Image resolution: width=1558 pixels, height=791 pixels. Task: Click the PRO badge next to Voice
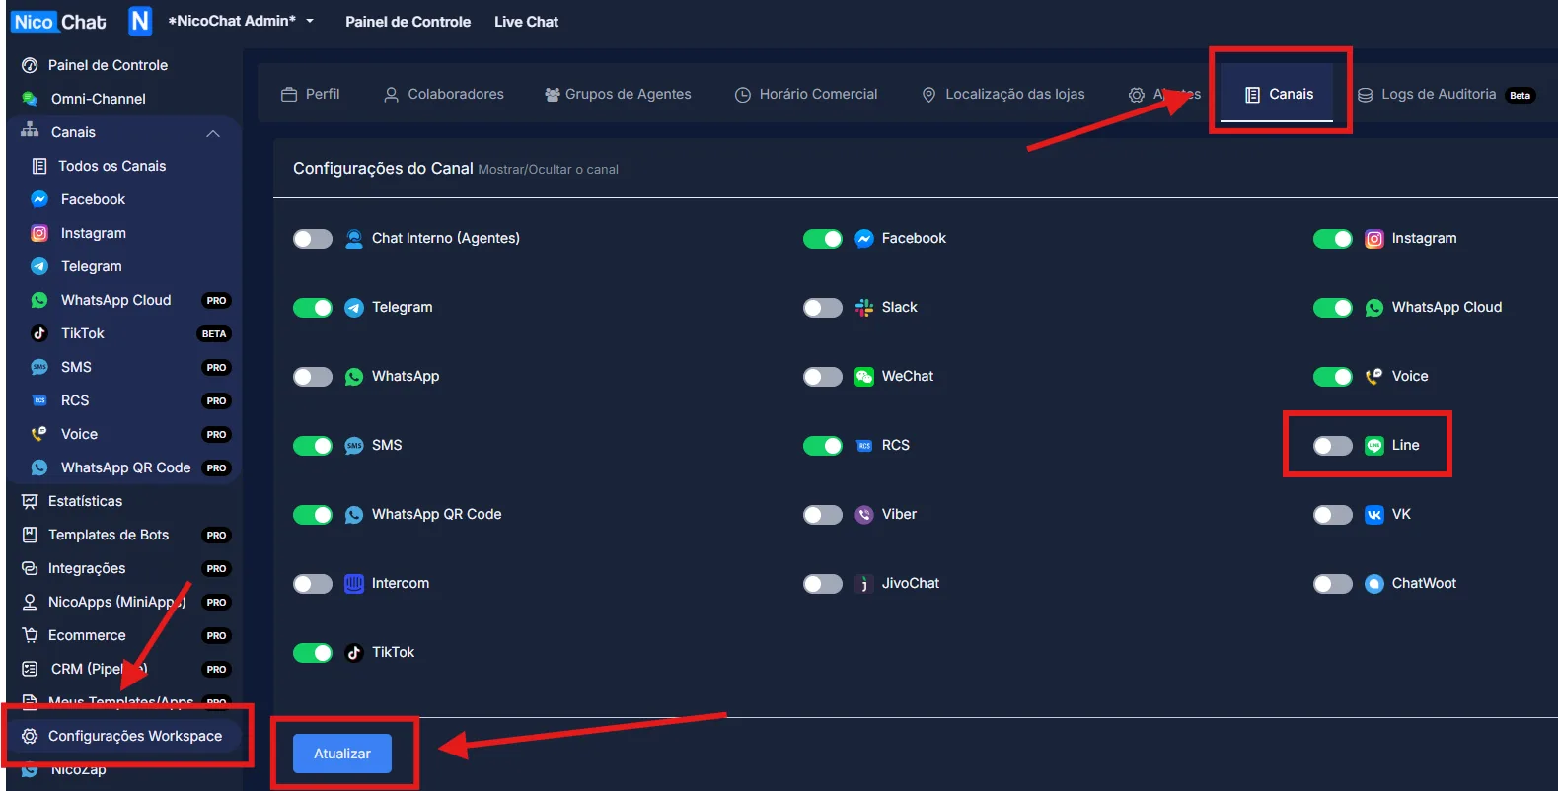216,434
